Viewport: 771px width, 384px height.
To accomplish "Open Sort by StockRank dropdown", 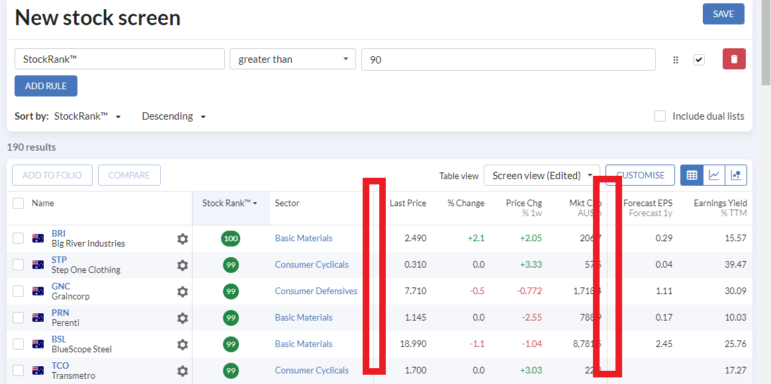I will click(x=87, y=116).
